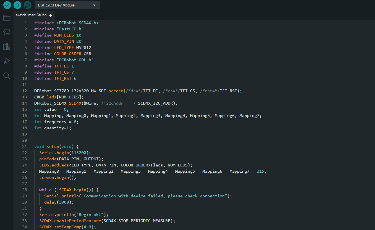Click the #include "FastLED.h" line

[59, 29]
